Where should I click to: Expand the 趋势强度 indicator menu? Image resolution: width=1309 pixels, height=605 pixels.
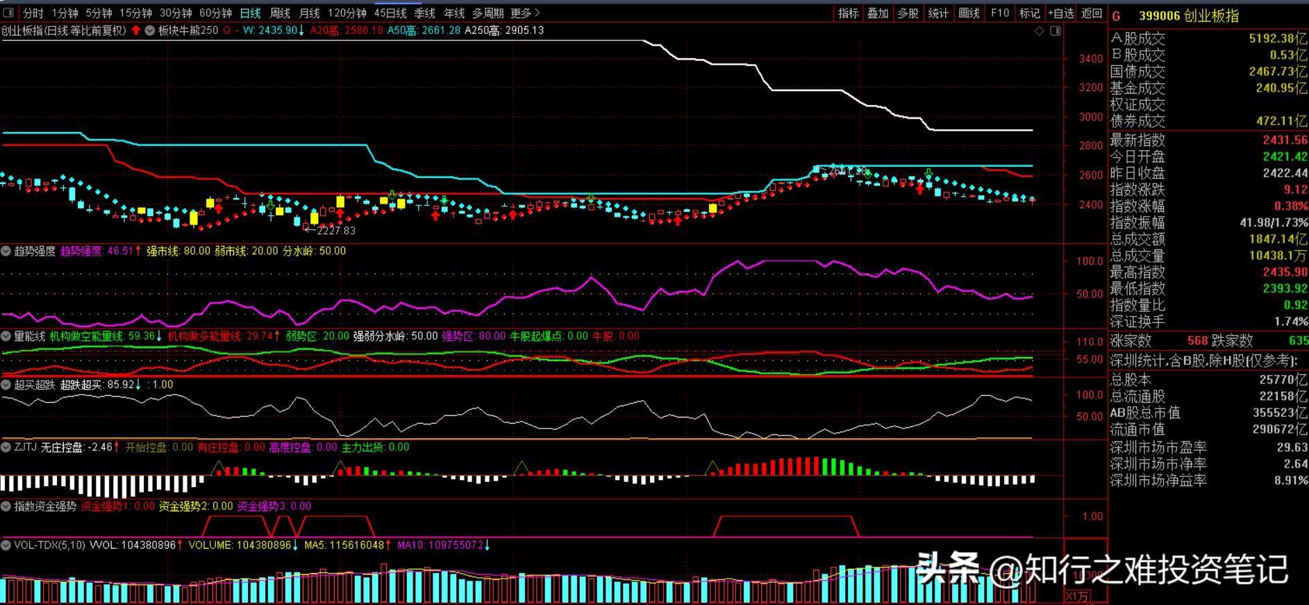[x=6, y=251]
